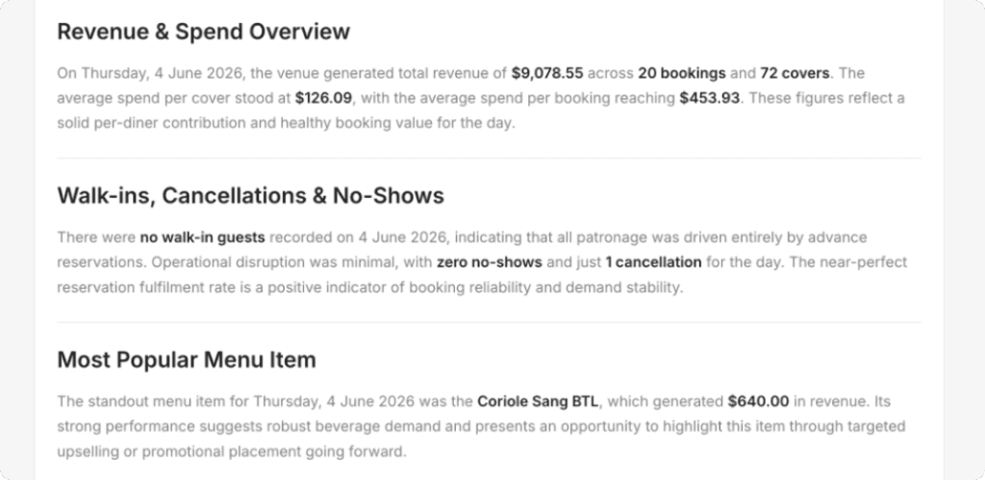Click the Revenue & Spend Overview heading

[x=204, y=32]
